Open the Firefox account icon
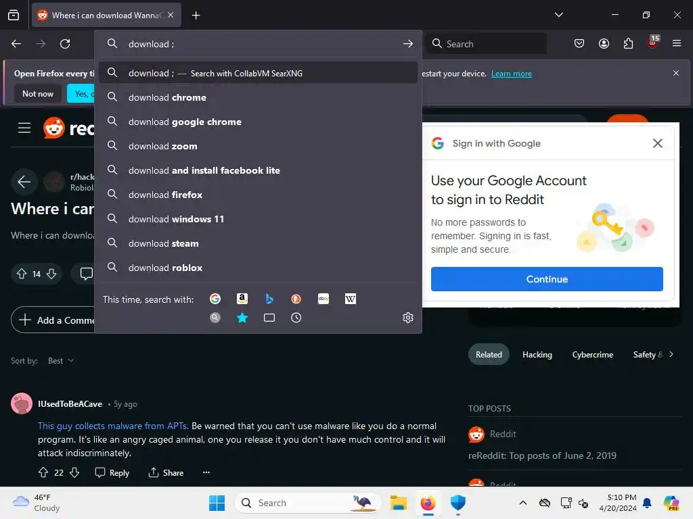The image size is (693, 519). [x=604, y=43]
